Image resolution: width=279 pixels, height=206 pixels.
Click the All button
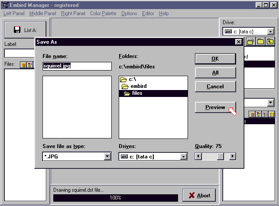pyautogui.click(x=215, y=73)
